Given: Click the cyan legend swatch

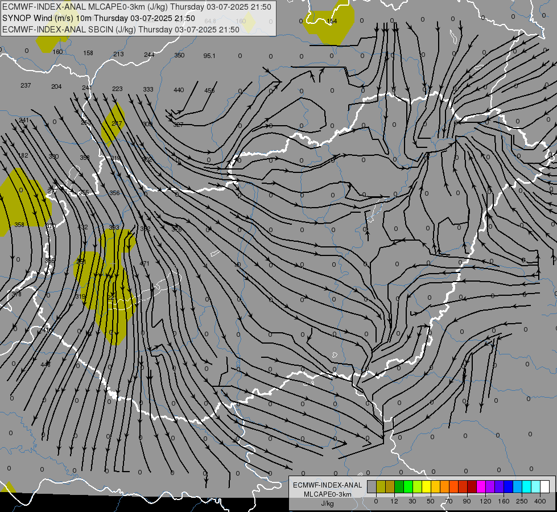Looking at the screenshot, I should [x=527, y=486].
